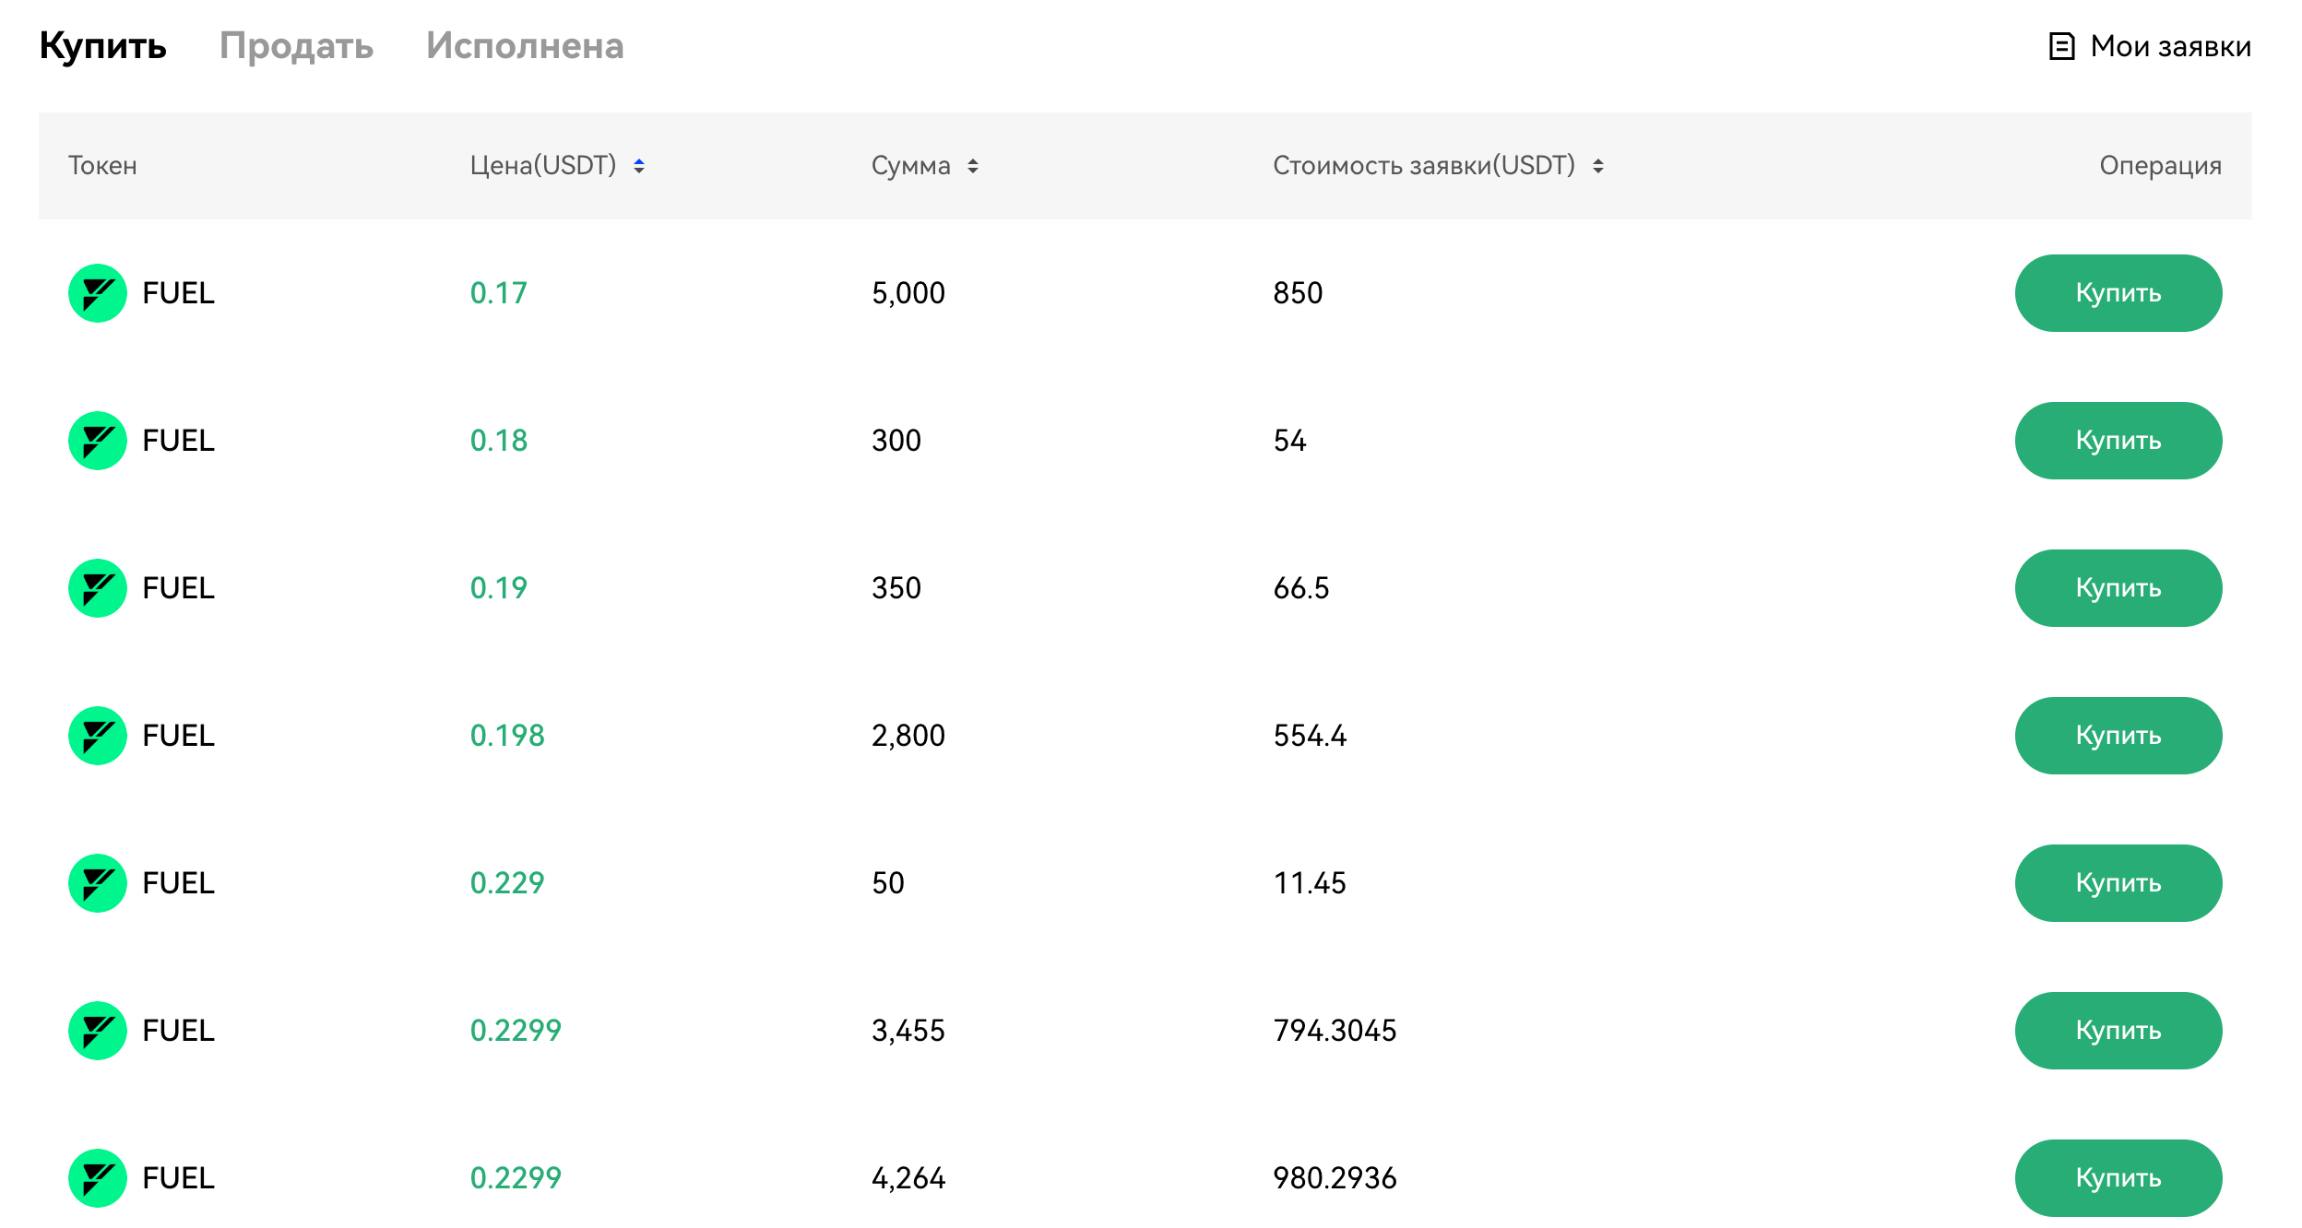Click the amount 2,800
2302x1228 pixels.
click(x=908, y=736)
